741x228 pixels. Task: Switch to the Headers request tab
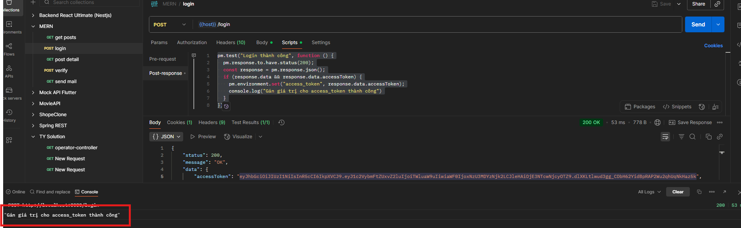[230, 43]
